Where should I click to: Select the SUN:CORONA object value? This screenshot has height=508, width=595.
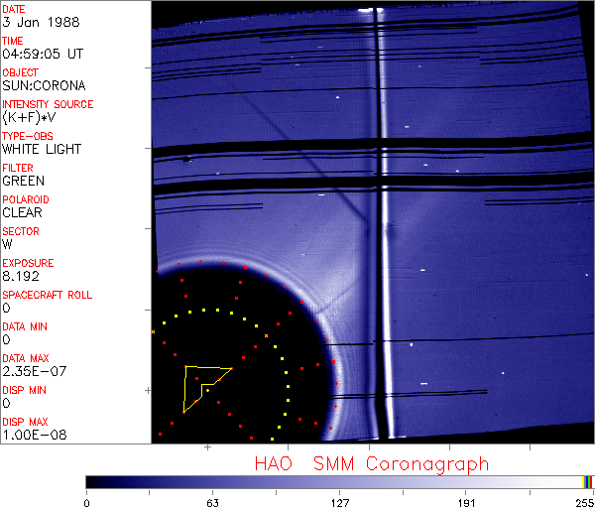coord(44,85)
